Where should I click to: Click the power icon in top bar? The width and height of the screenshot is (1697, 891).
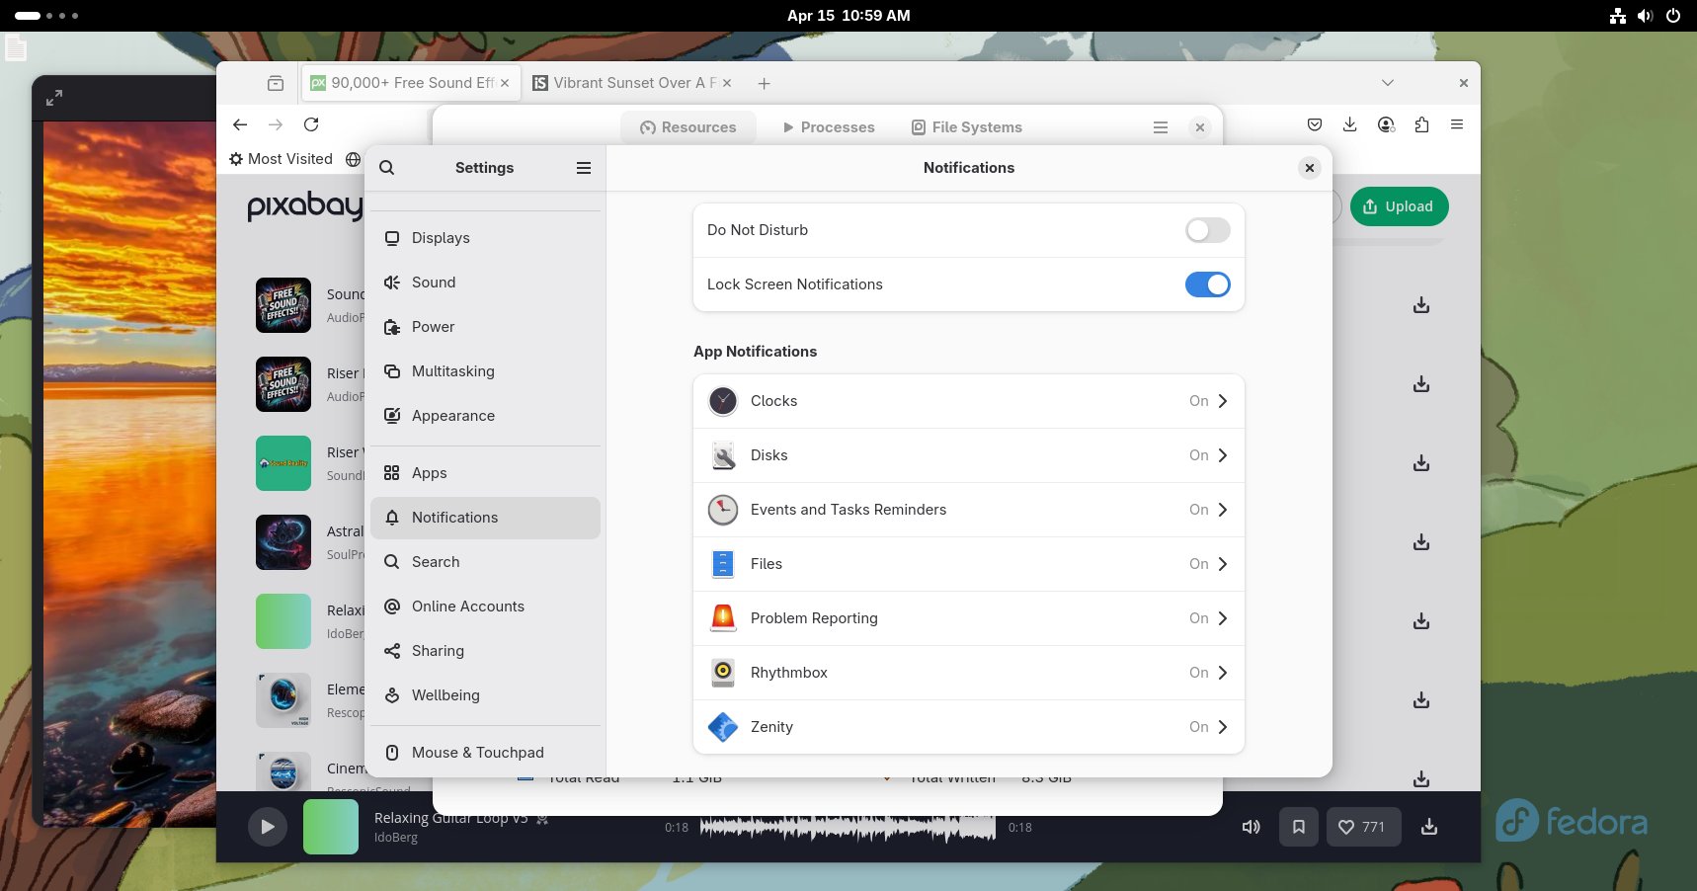1673,16
